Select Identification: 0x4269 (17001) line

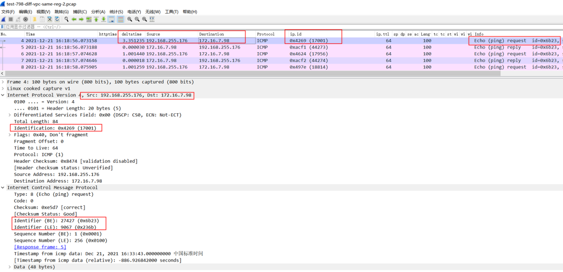click(55, 128)
